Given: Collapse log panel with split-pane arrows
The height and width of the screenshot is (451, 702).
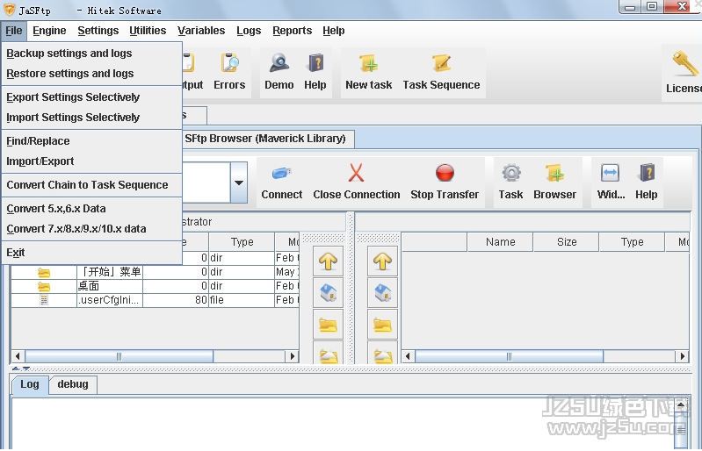Looking at the screenshot, I should [x=26, y=369].
